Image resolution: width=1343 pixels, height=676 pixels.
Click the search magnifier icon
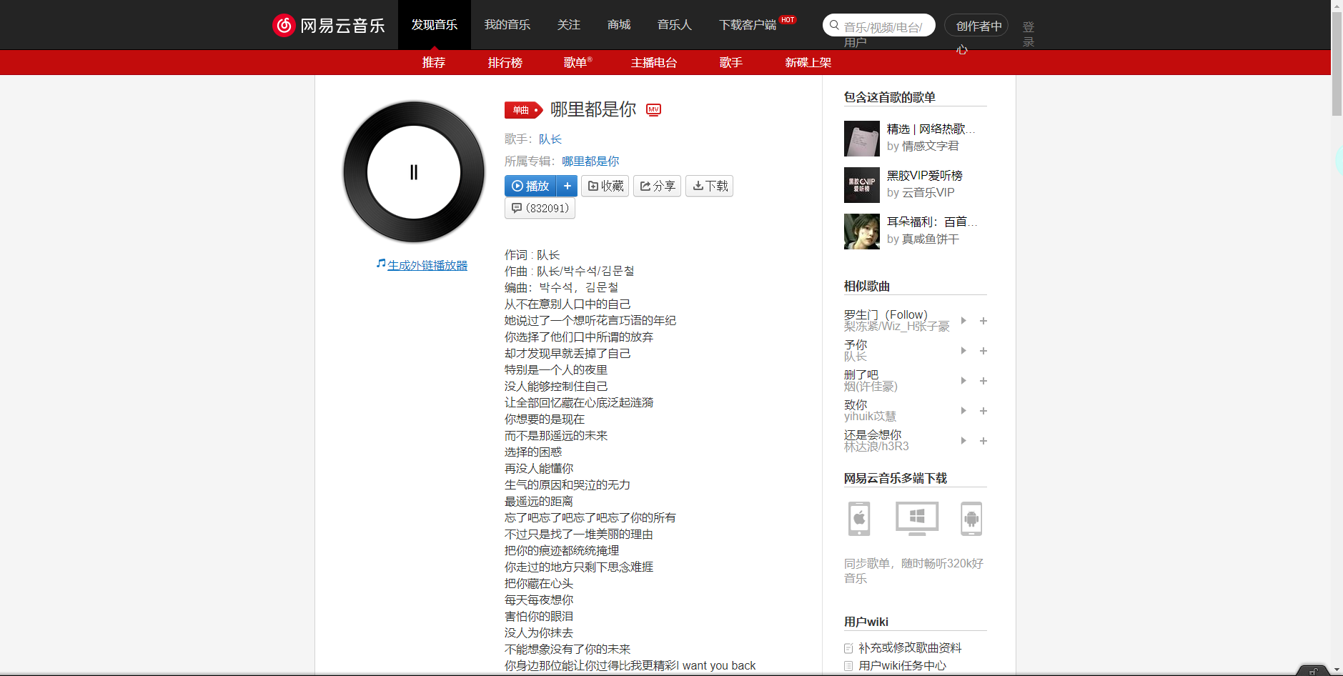pyautogui.click(x=833, y=25)
